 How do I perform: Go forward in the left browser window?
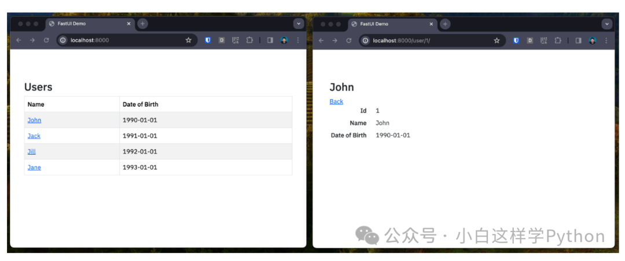click(32, 40)
